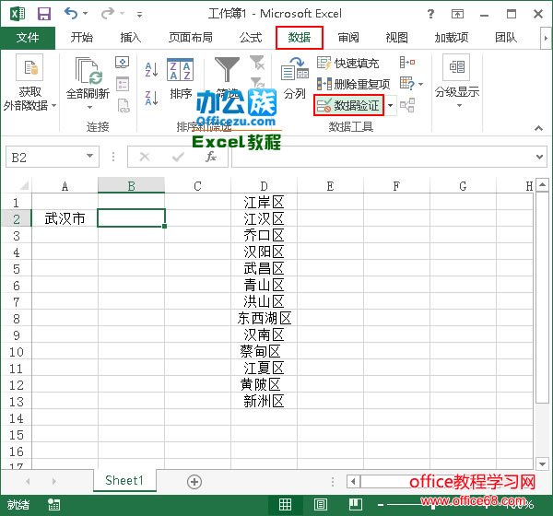Screen dimensions: 553x516
Task: Click the Edit Links icon
Action: tap(124, 105)
